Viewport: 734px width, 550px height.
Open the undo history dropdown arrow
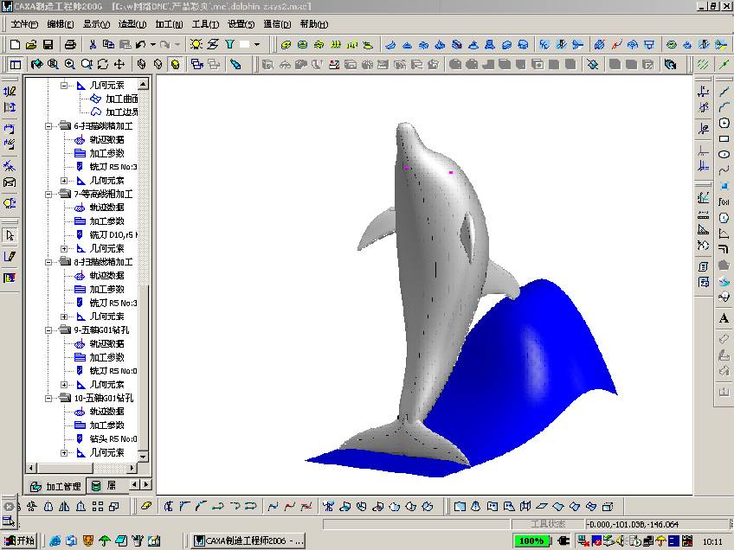(152, 44)
